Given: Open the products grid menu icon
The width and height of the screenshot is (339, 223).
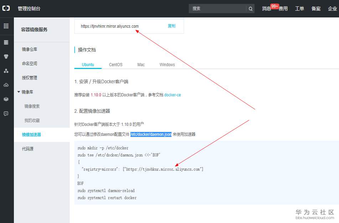Looking at the screenshot, I should click(x=6, y=26).
